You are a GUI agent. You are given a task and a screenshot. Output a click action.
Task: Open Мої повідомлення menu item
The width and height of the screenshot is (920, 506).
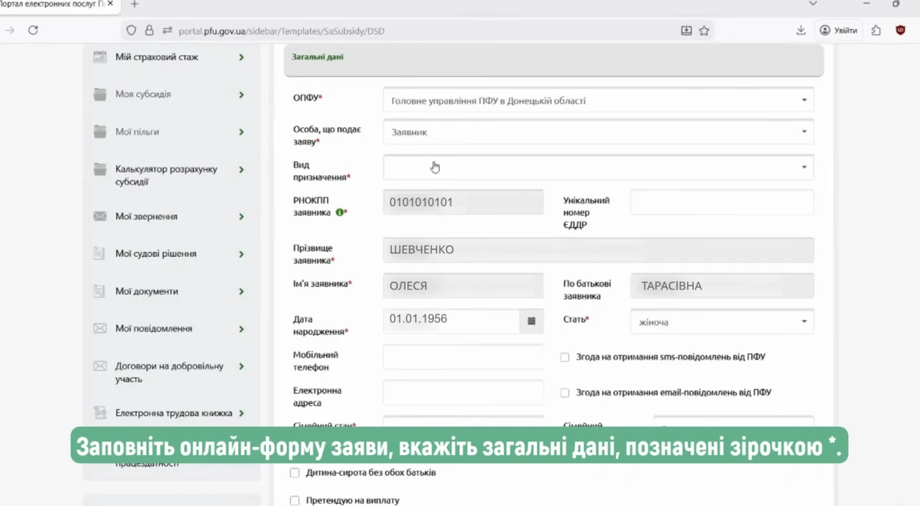pos(154,329)
